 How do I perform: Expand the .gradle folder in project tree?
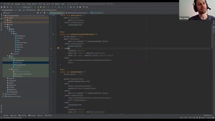[5, 18]
